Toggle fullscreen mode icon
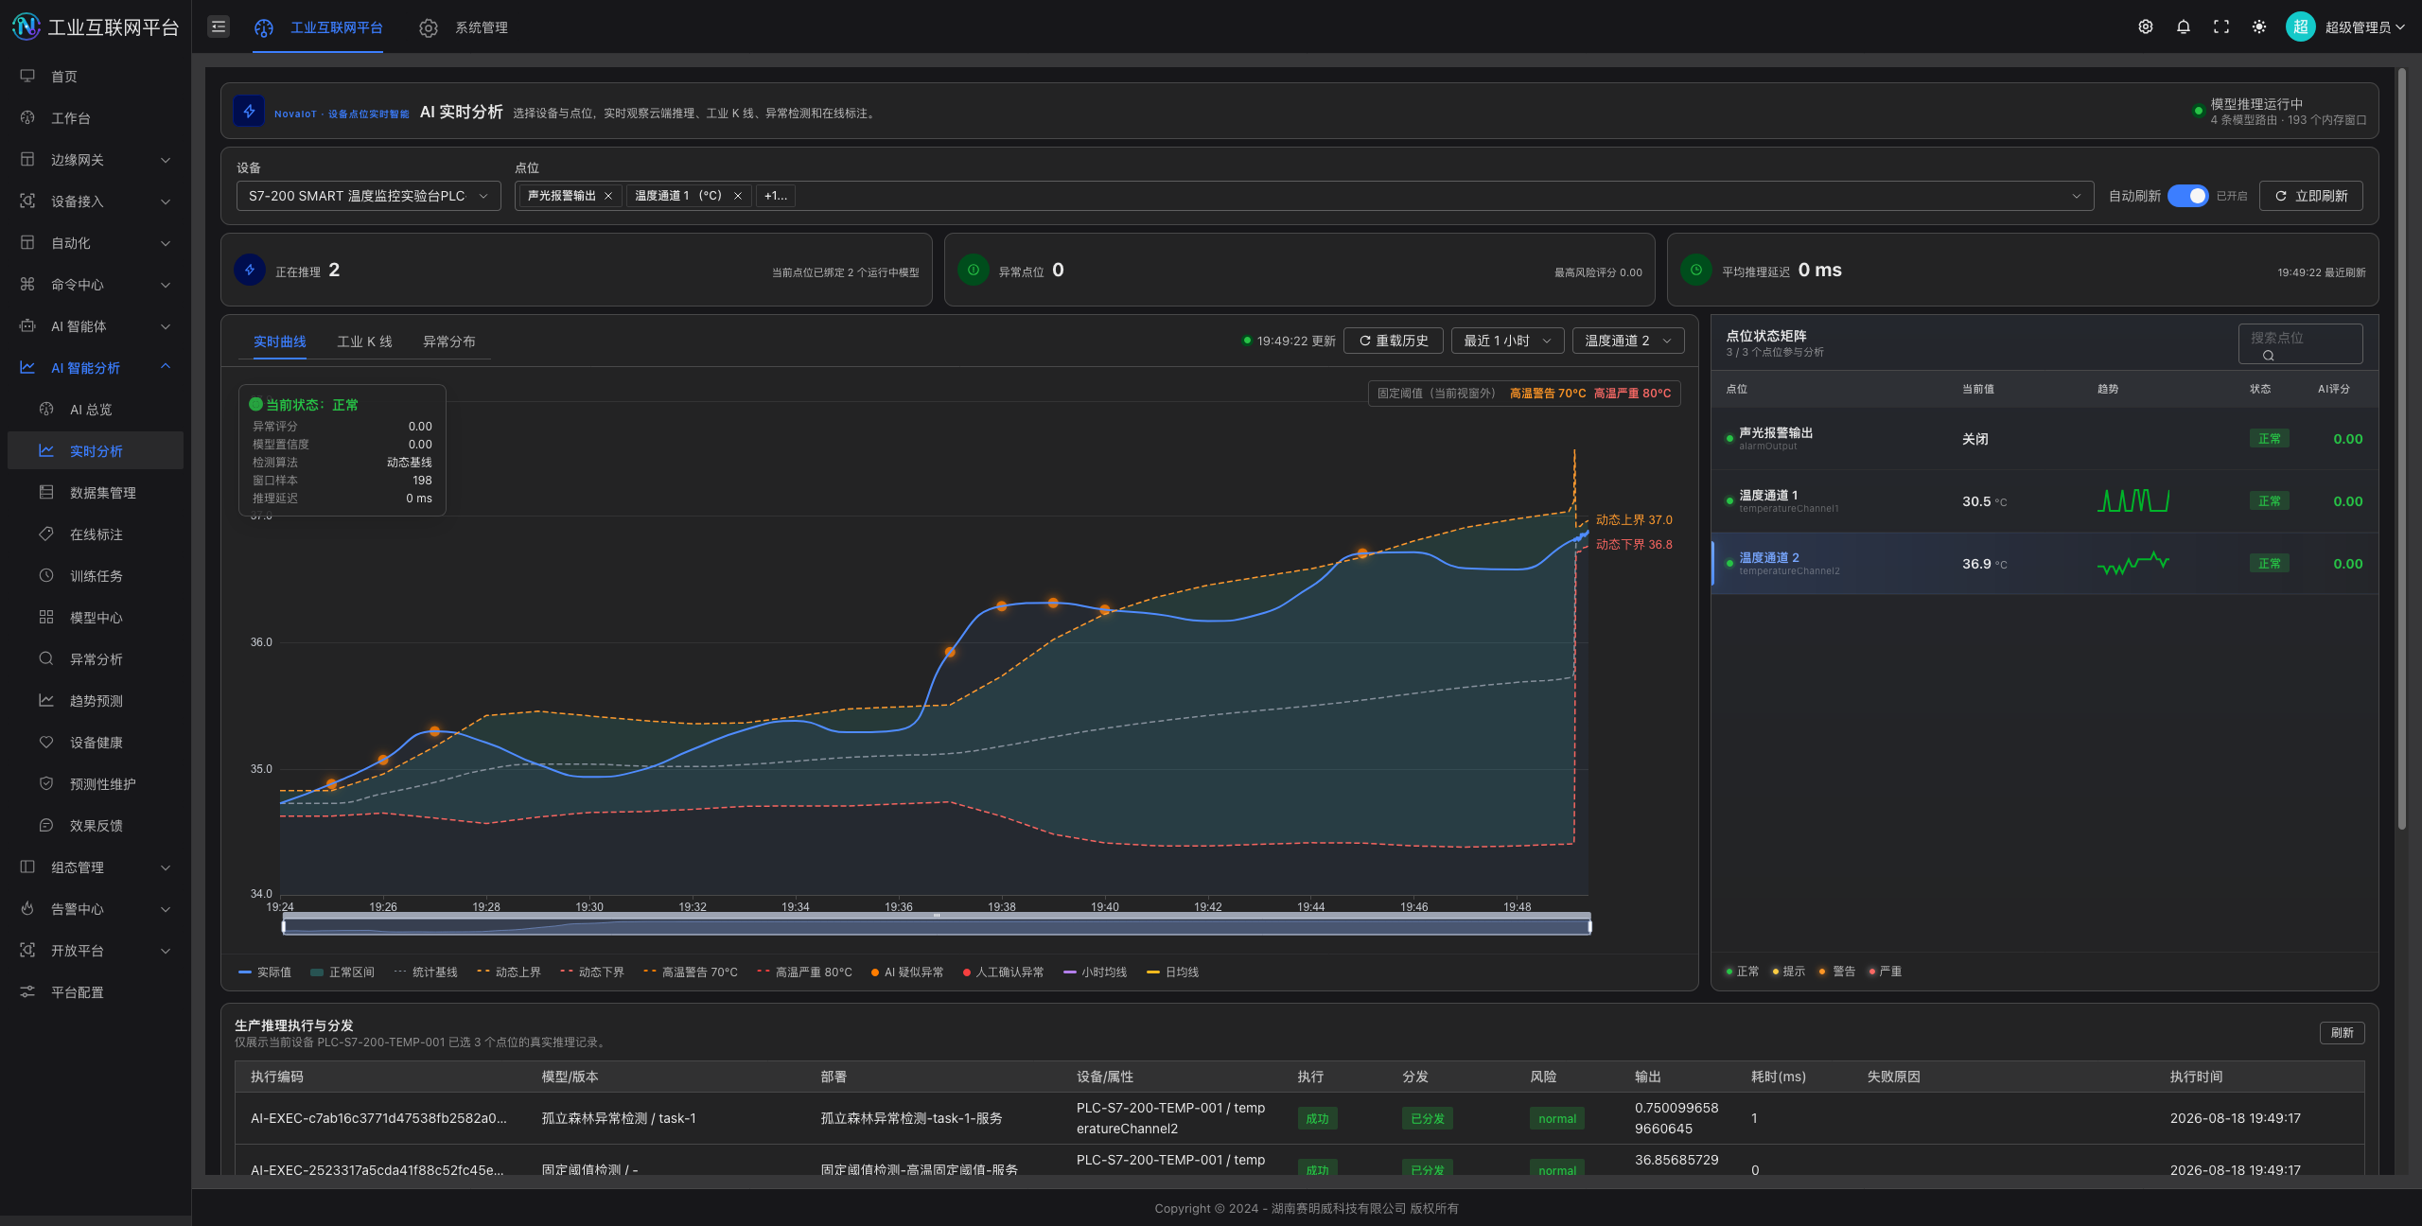 [x=2221, y=26]
